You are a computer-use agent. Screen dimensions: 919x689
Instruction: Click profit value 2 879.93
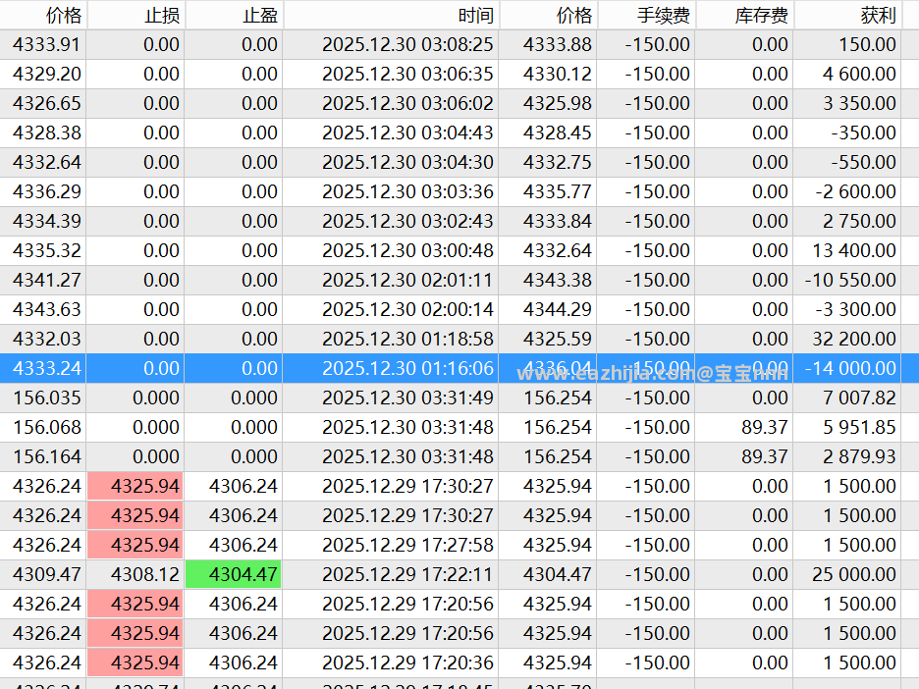tap(859, 456)
